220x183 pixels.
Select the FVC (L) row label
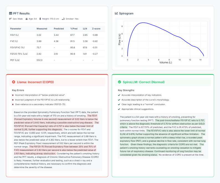[x=14, y=41]
